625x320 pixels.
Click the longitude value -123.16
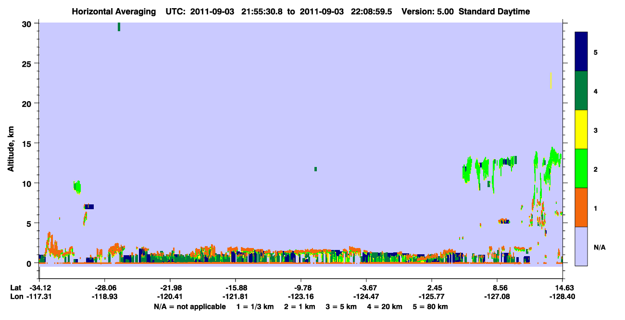301,296
